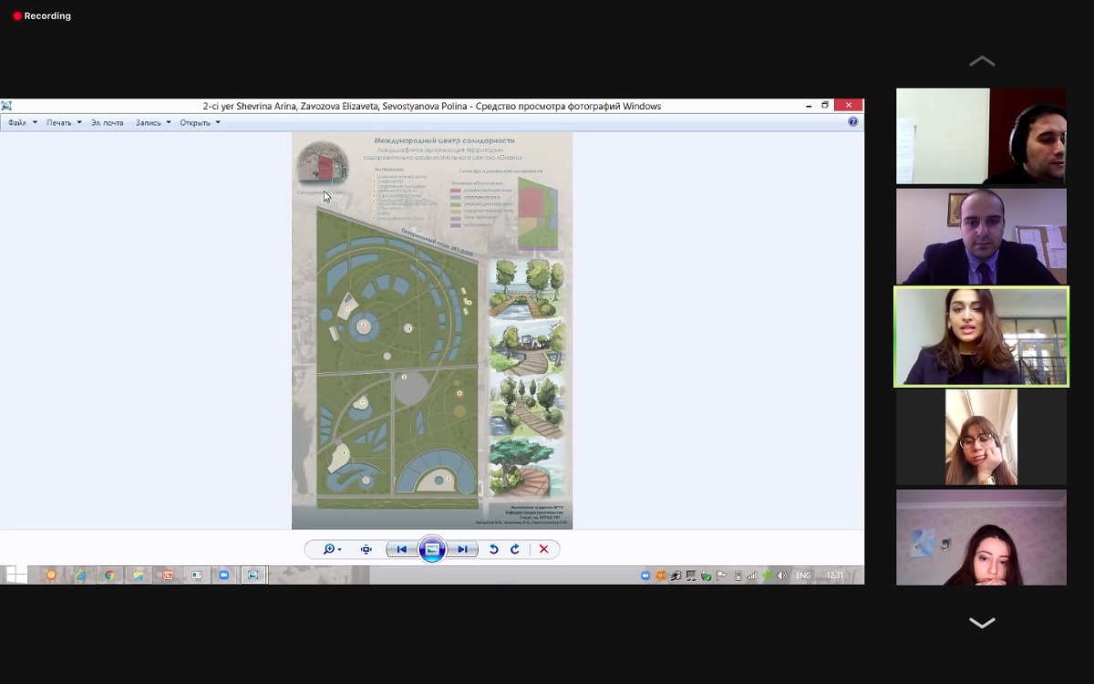Open the help question mark icon
1094x684 pixels.
tap(852, 121)
